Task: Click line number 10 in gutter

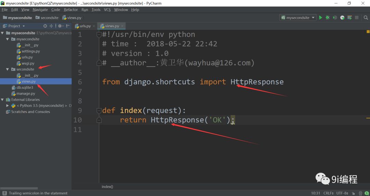Action: (77, 120)
